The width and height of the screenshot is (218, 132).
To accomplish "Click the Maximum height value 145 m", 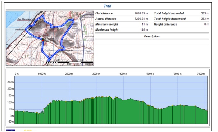I will pos(144,30).
